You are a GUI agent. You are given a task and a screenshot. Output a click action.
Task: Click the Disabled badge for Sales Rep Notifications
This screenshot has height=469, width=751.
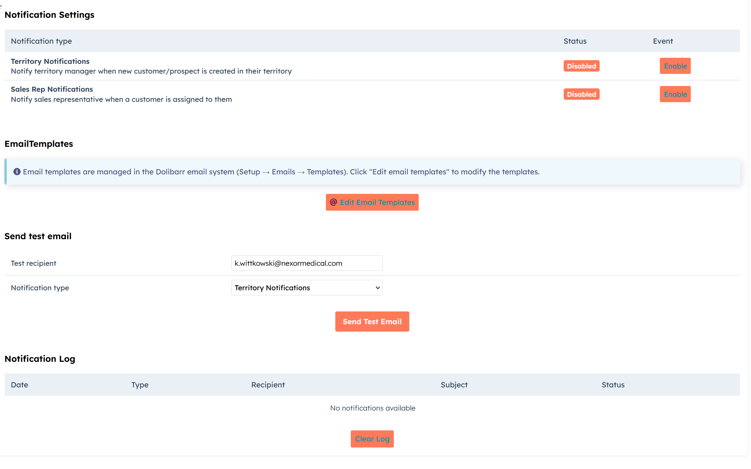point(581,94)
